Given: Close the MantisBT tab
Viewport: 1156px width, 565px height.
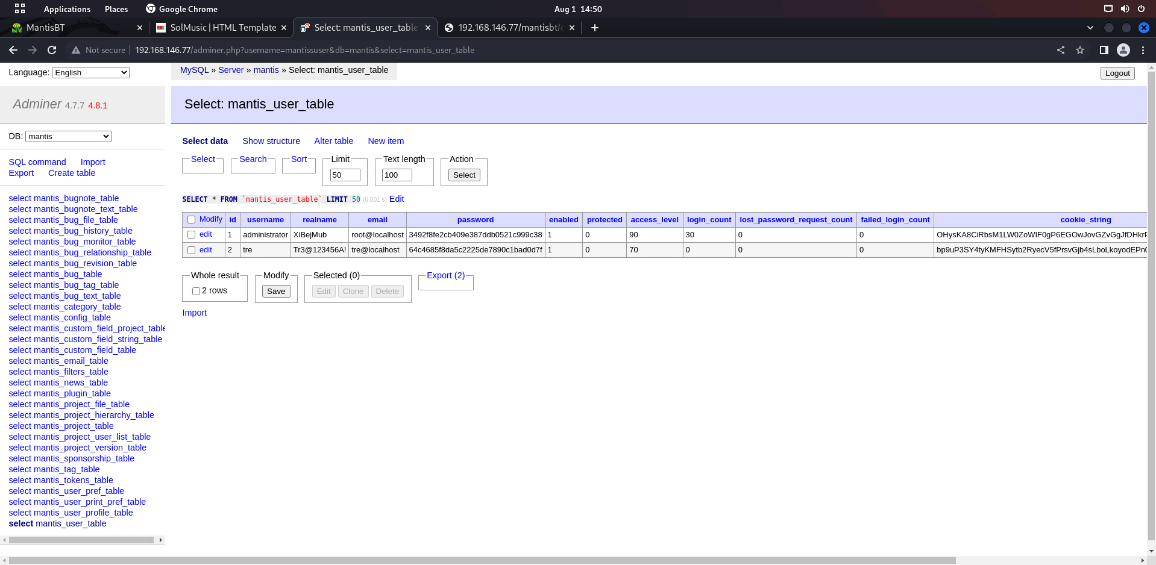Looking at the screenshot, I should [x=140, y=28].
